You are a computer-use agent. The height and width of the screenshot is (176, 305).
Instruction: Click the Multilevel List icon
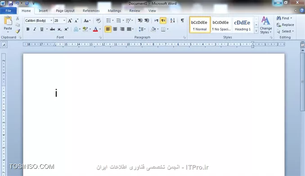coord(128,20)
